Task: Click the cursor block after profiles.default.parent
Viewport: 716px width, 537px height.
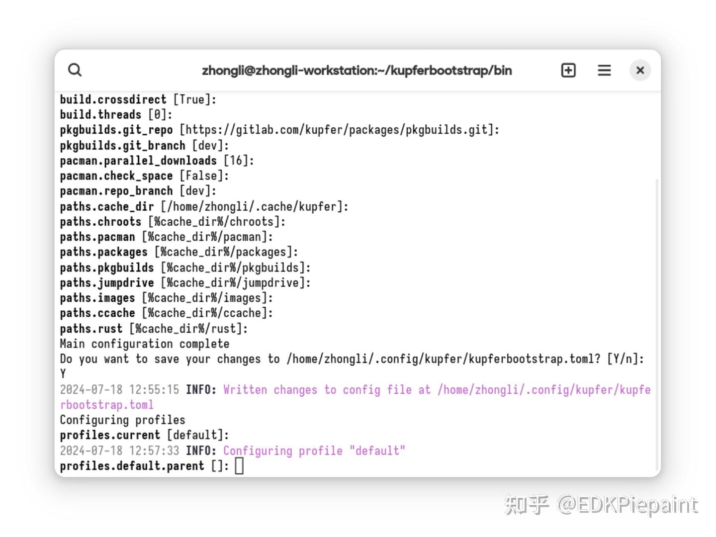Action: pos(239,466)
